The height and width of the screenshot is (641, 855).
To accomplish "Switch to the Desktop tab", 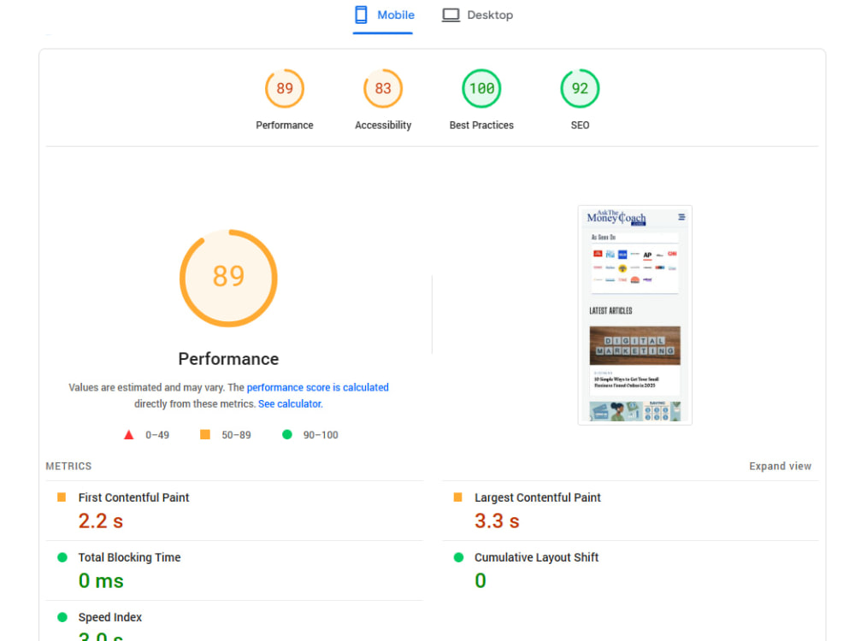I will (x=478, y=15).
